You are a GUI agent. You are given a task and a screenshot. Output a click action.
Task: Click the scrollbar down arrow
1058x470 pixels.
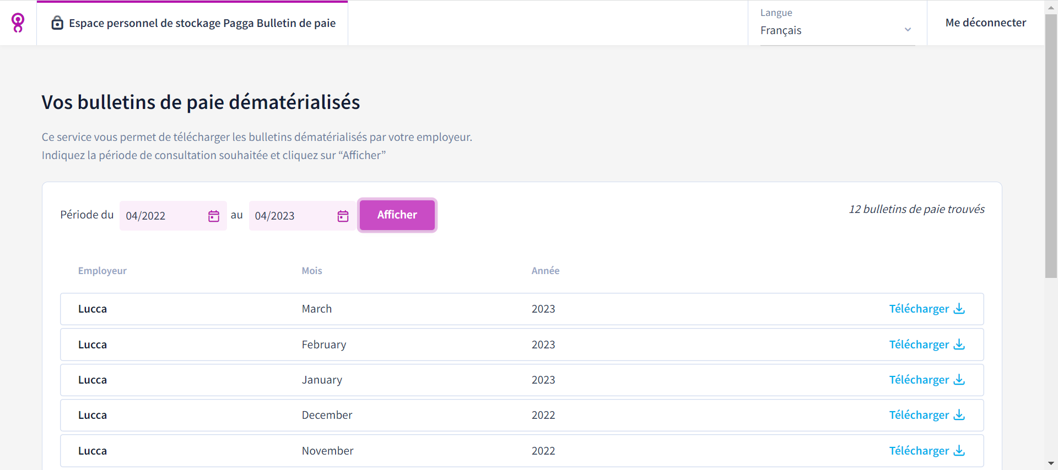tap(1051, 464)
